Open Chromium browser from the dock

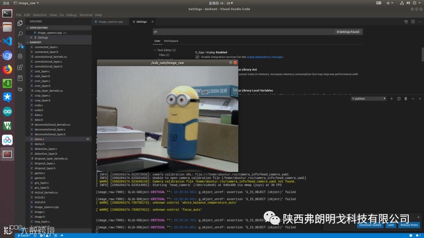(x=7, y=56)
